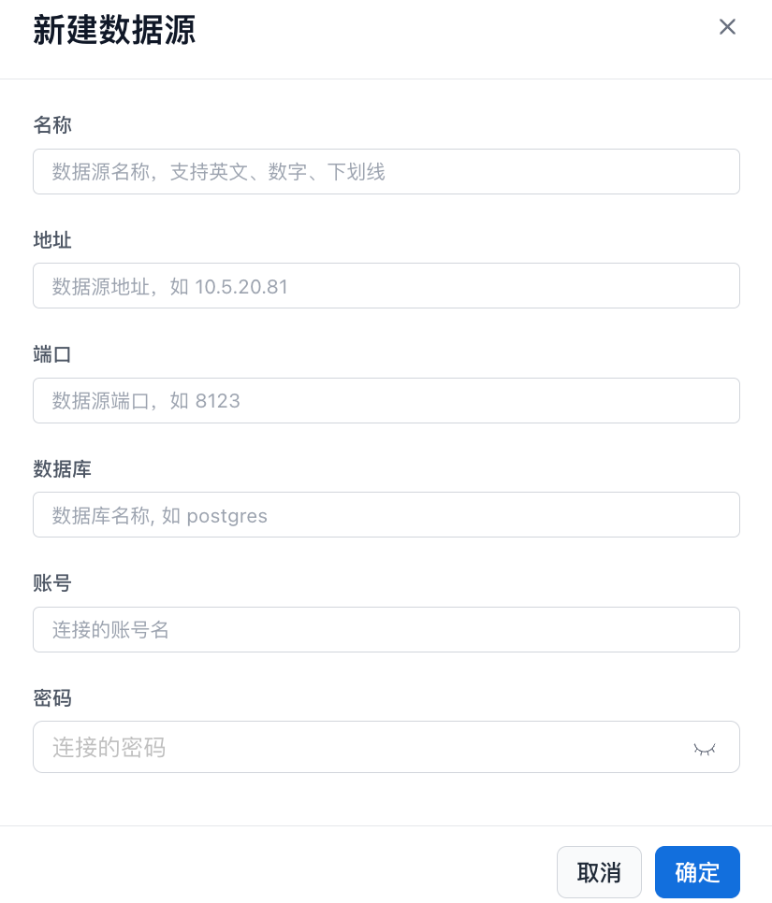Click the 数据库 field label
Viewport: 772px width, 903px height.
[62, 469]
